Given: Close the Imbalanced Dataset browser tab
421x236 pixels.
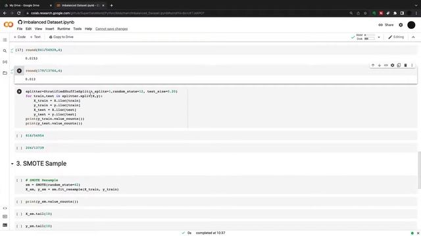Looking at the screenshot, I should click(103, 5).
